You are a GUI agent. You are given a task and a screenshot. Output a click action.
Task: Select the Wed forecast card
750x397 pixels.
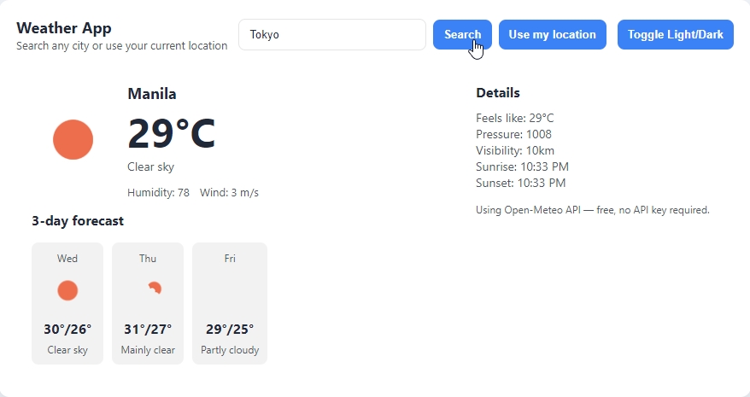click(67, 303)
